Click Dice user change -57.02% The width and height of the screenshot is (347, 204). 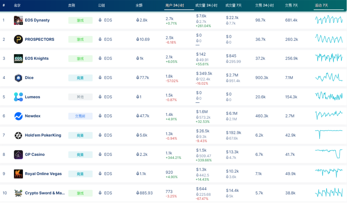[172, 81]
